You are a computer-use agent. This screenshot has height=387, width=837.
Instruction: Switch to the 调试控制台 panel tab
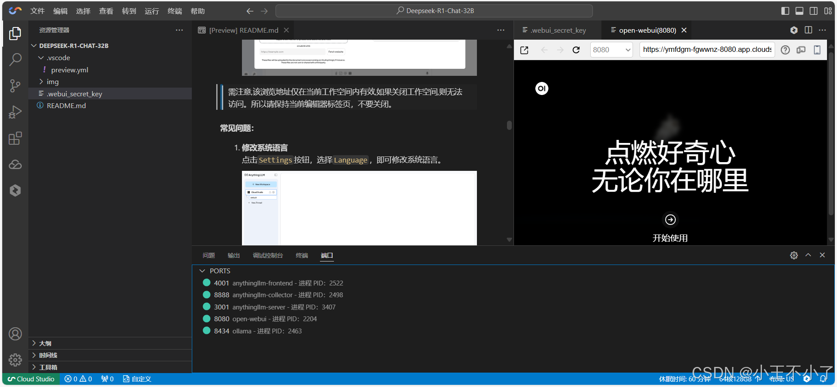click(x=268, y=255)
